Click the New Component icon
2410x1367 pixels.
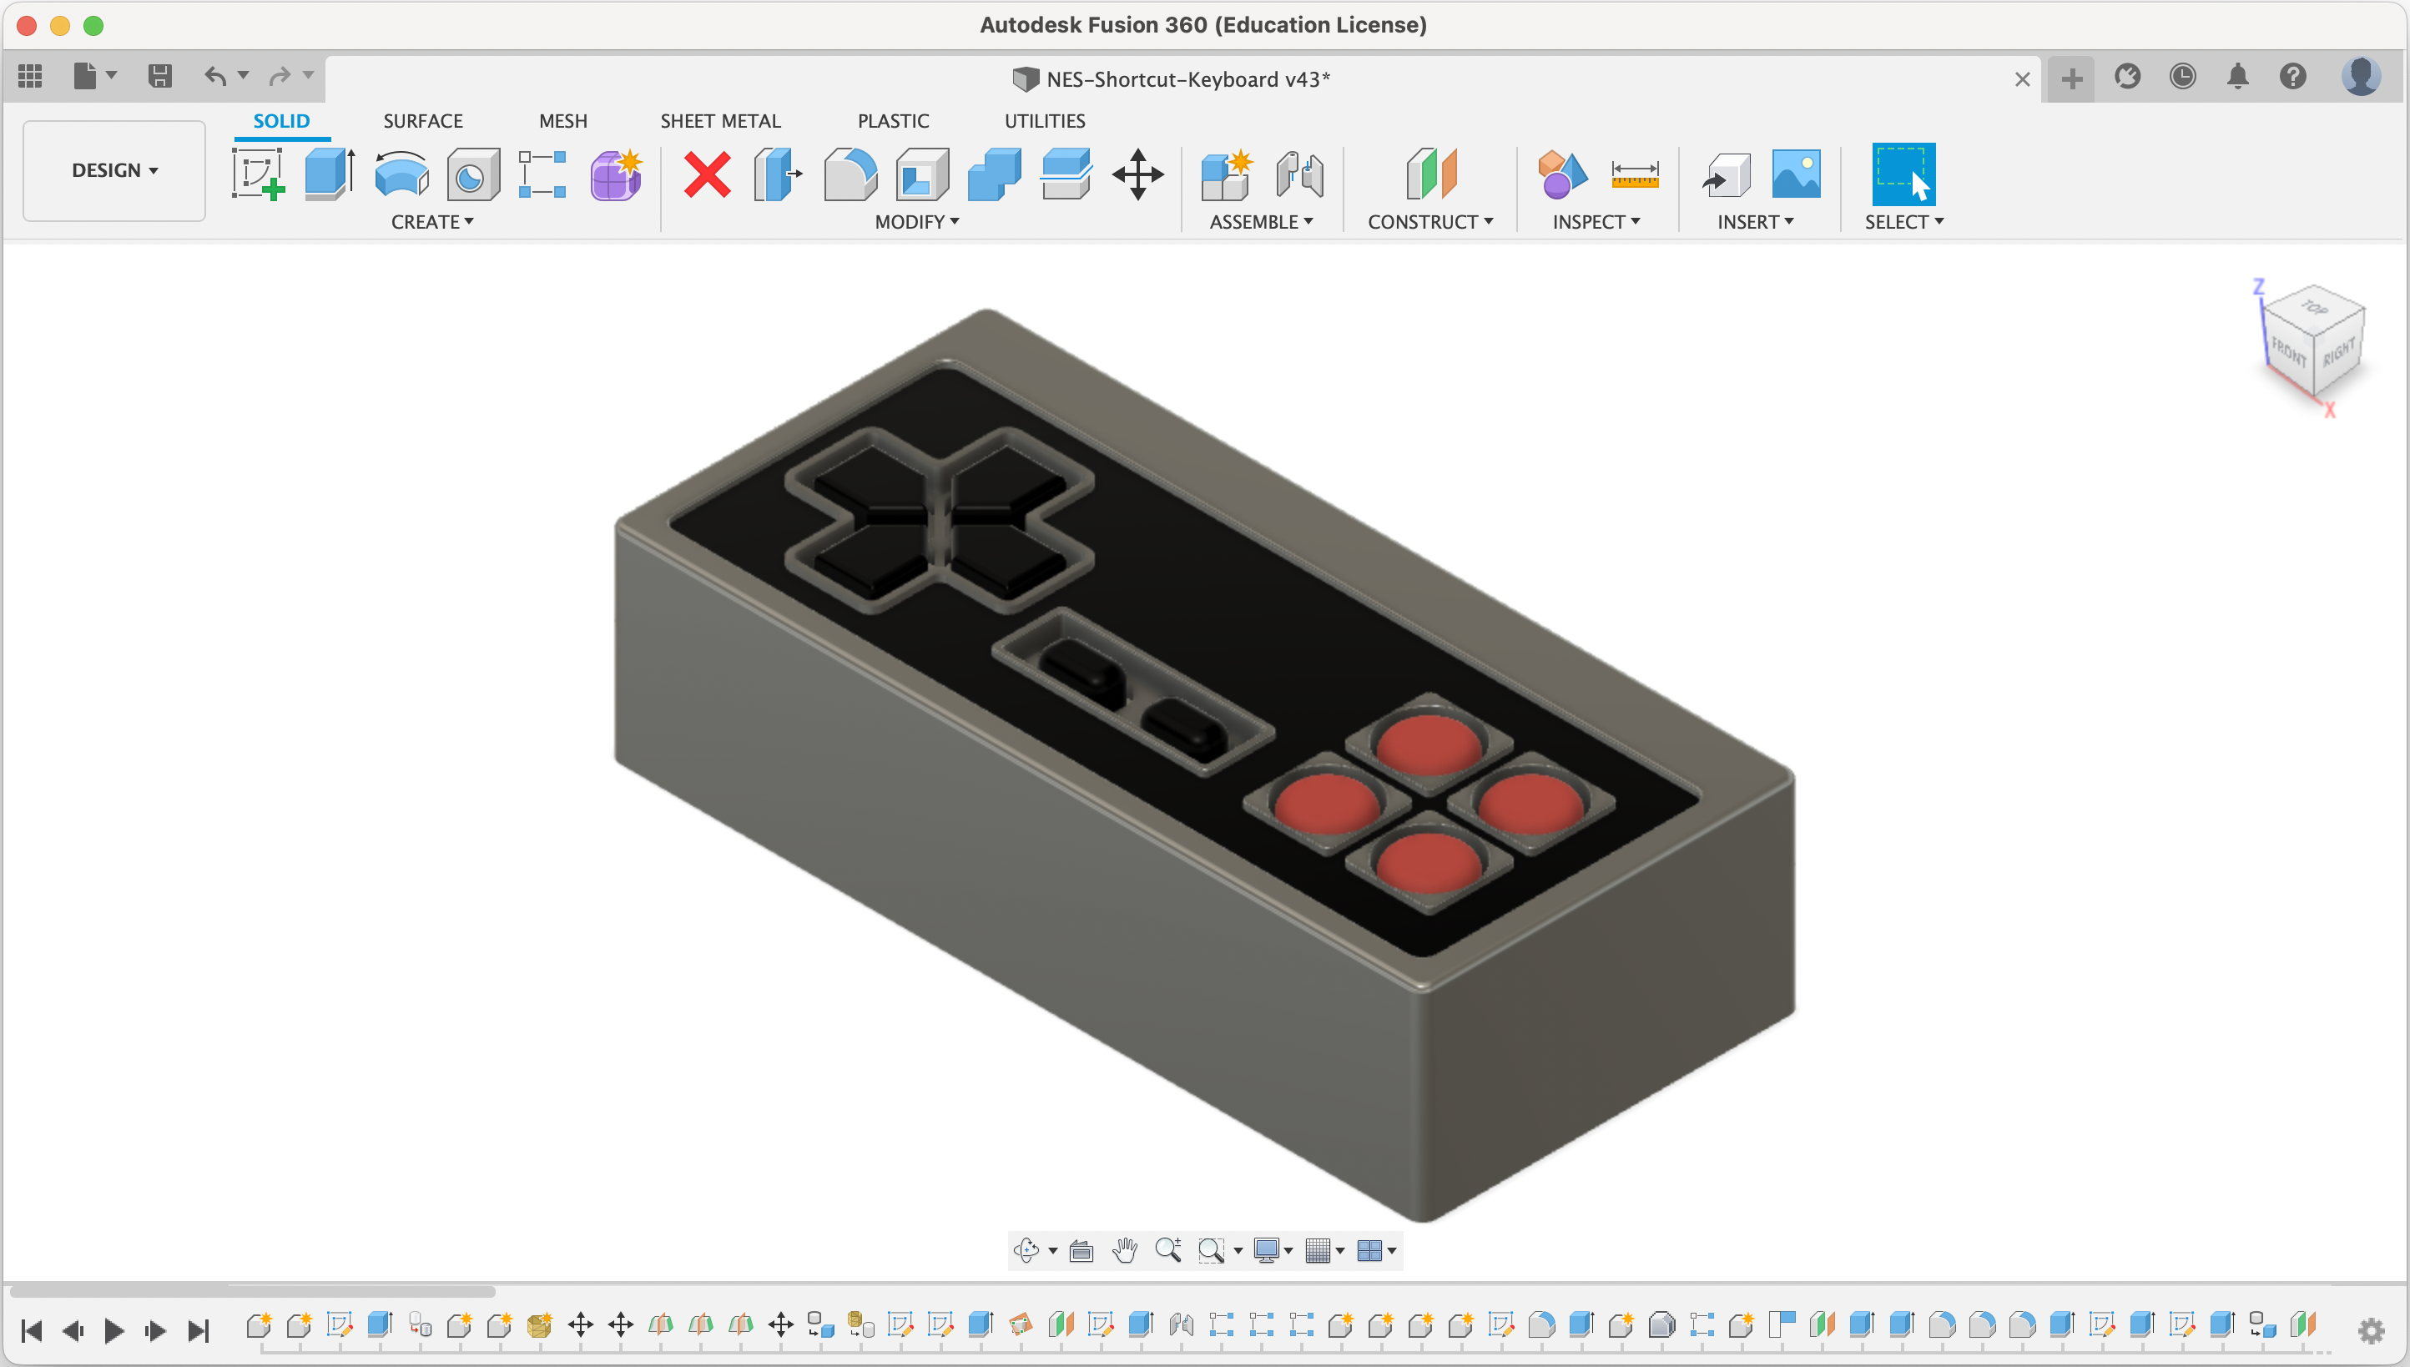click(x=1228, y=174)
